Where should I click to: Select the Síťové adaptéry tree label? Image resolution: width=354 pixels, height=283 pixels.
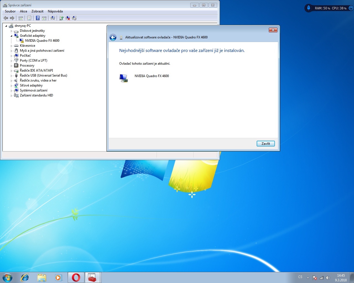31,85
